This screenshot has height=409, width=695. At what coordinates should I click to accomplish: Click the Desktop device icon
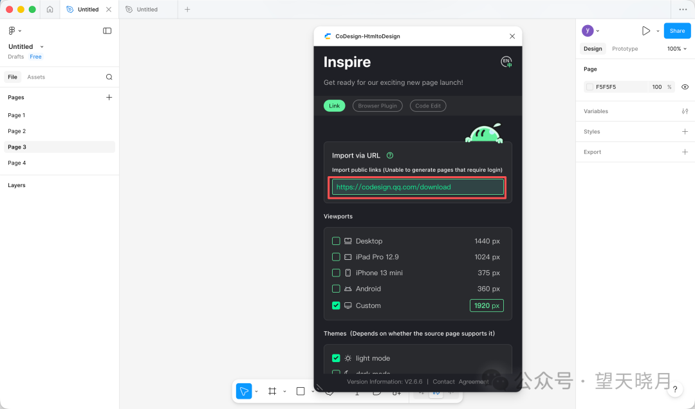[x=348, y=241]
